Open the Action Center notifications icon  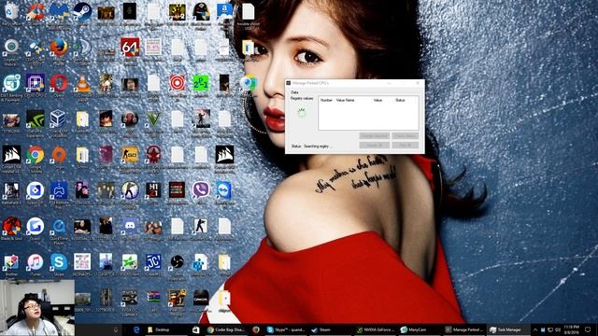click(588, 329)
